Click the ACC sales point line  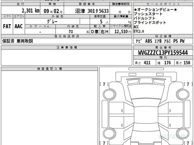pyautogui.click(x=136, y=27)
